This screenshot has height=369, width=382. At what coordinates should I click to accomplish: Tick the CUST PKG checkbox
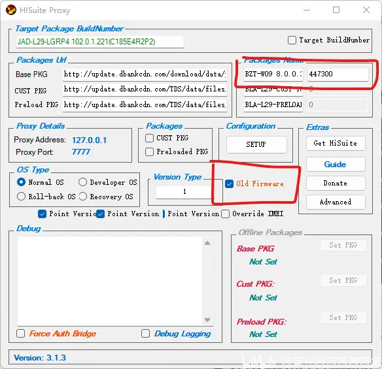tap(149, 138)
